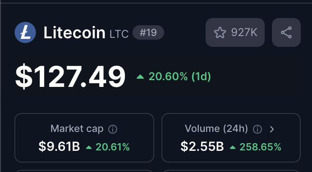The width and height of the screenshot is (312, 172).
Task: Expand Volume (24h) details chevron
Action: pos(272,129)
